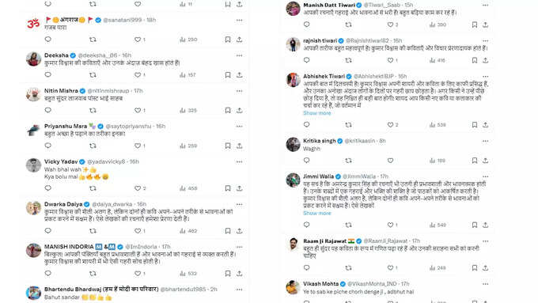
Task: Open Deeksha's profile avatar
Action: pos(33,59)
